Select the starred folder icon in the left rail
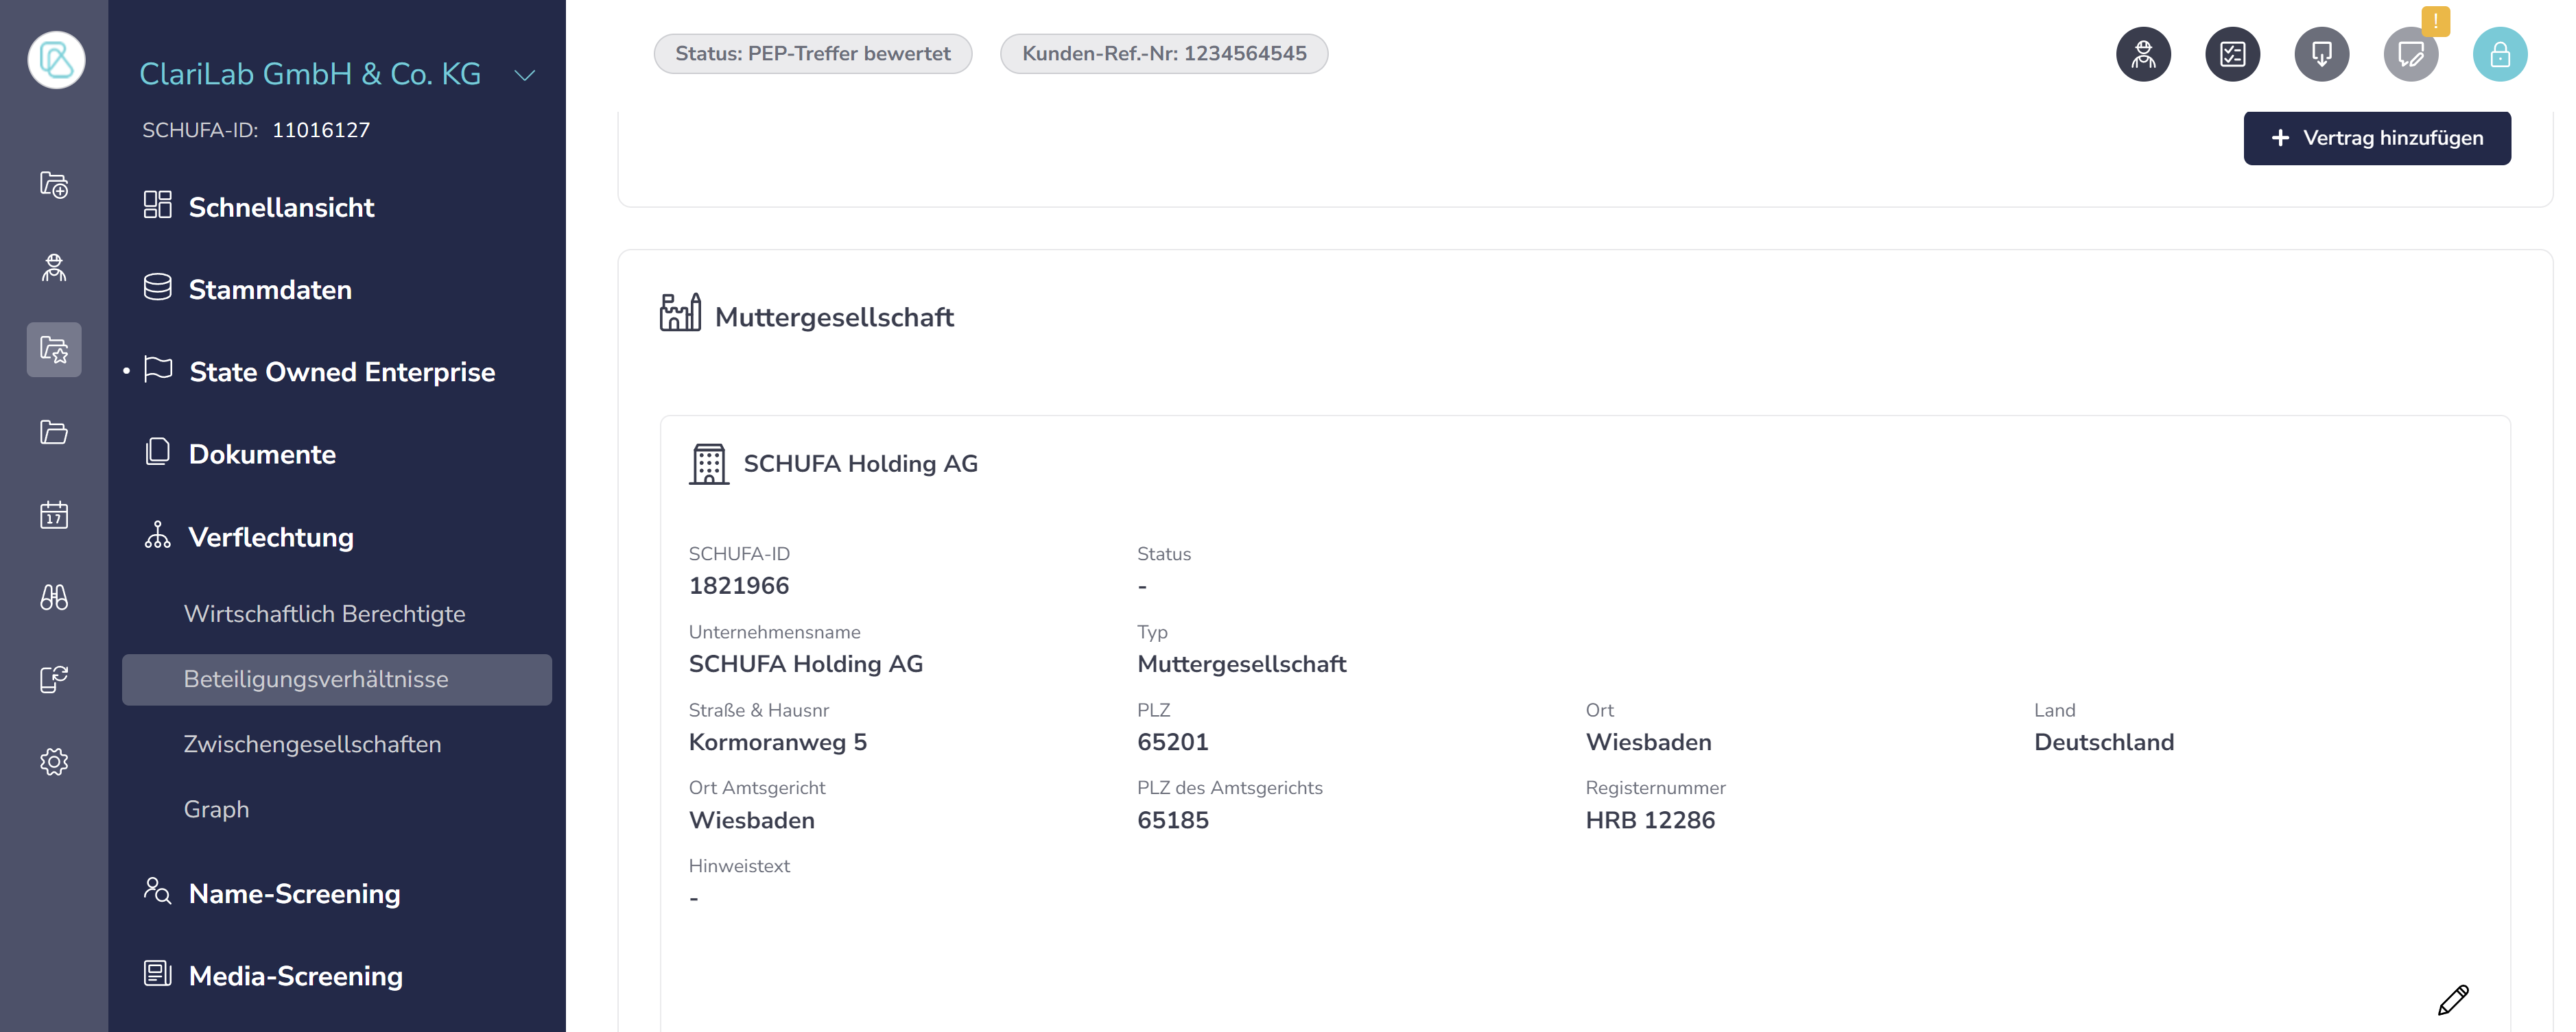The width and height of the screenshot is (2576, 1032). tap(54, 349)
